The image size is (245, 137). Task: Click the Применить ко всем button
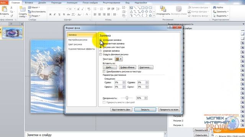(x=169, y=110)
